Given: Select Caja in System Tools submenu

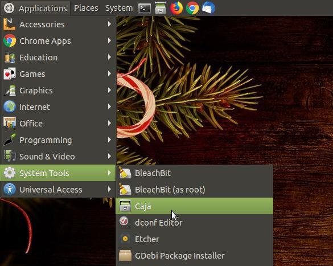Looking at the screenshot, I should pos(194,206).
